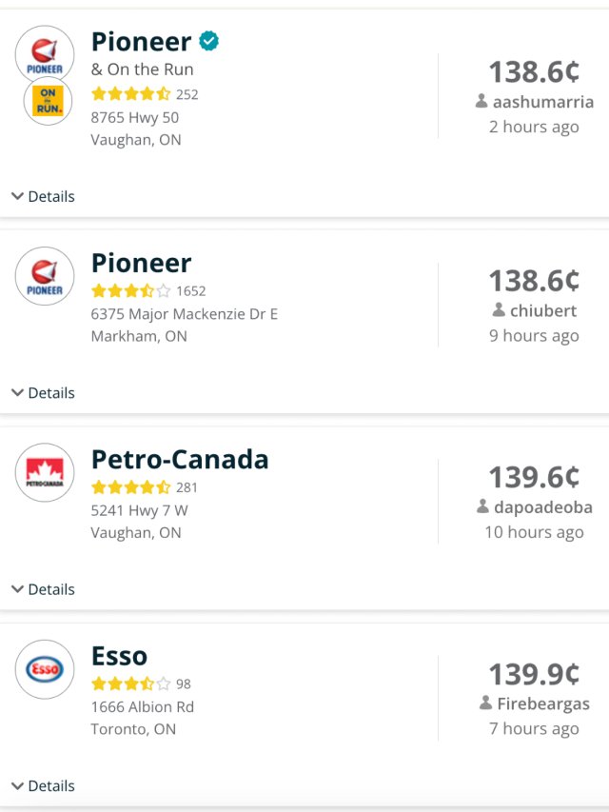Image resolution: width=609 pixels, height=812 pixels.
Task: Expand Details for the Petro-Canada station
Action: (45, 589)
